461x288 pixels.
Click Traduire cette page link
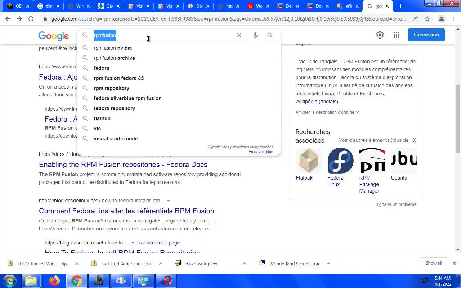click(158, 243)
